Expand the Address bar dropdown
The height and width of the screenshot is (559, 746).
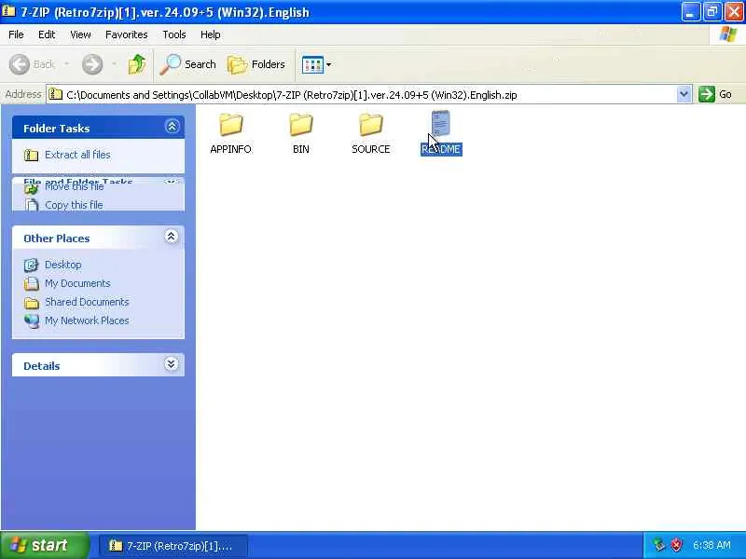point(684,94)
